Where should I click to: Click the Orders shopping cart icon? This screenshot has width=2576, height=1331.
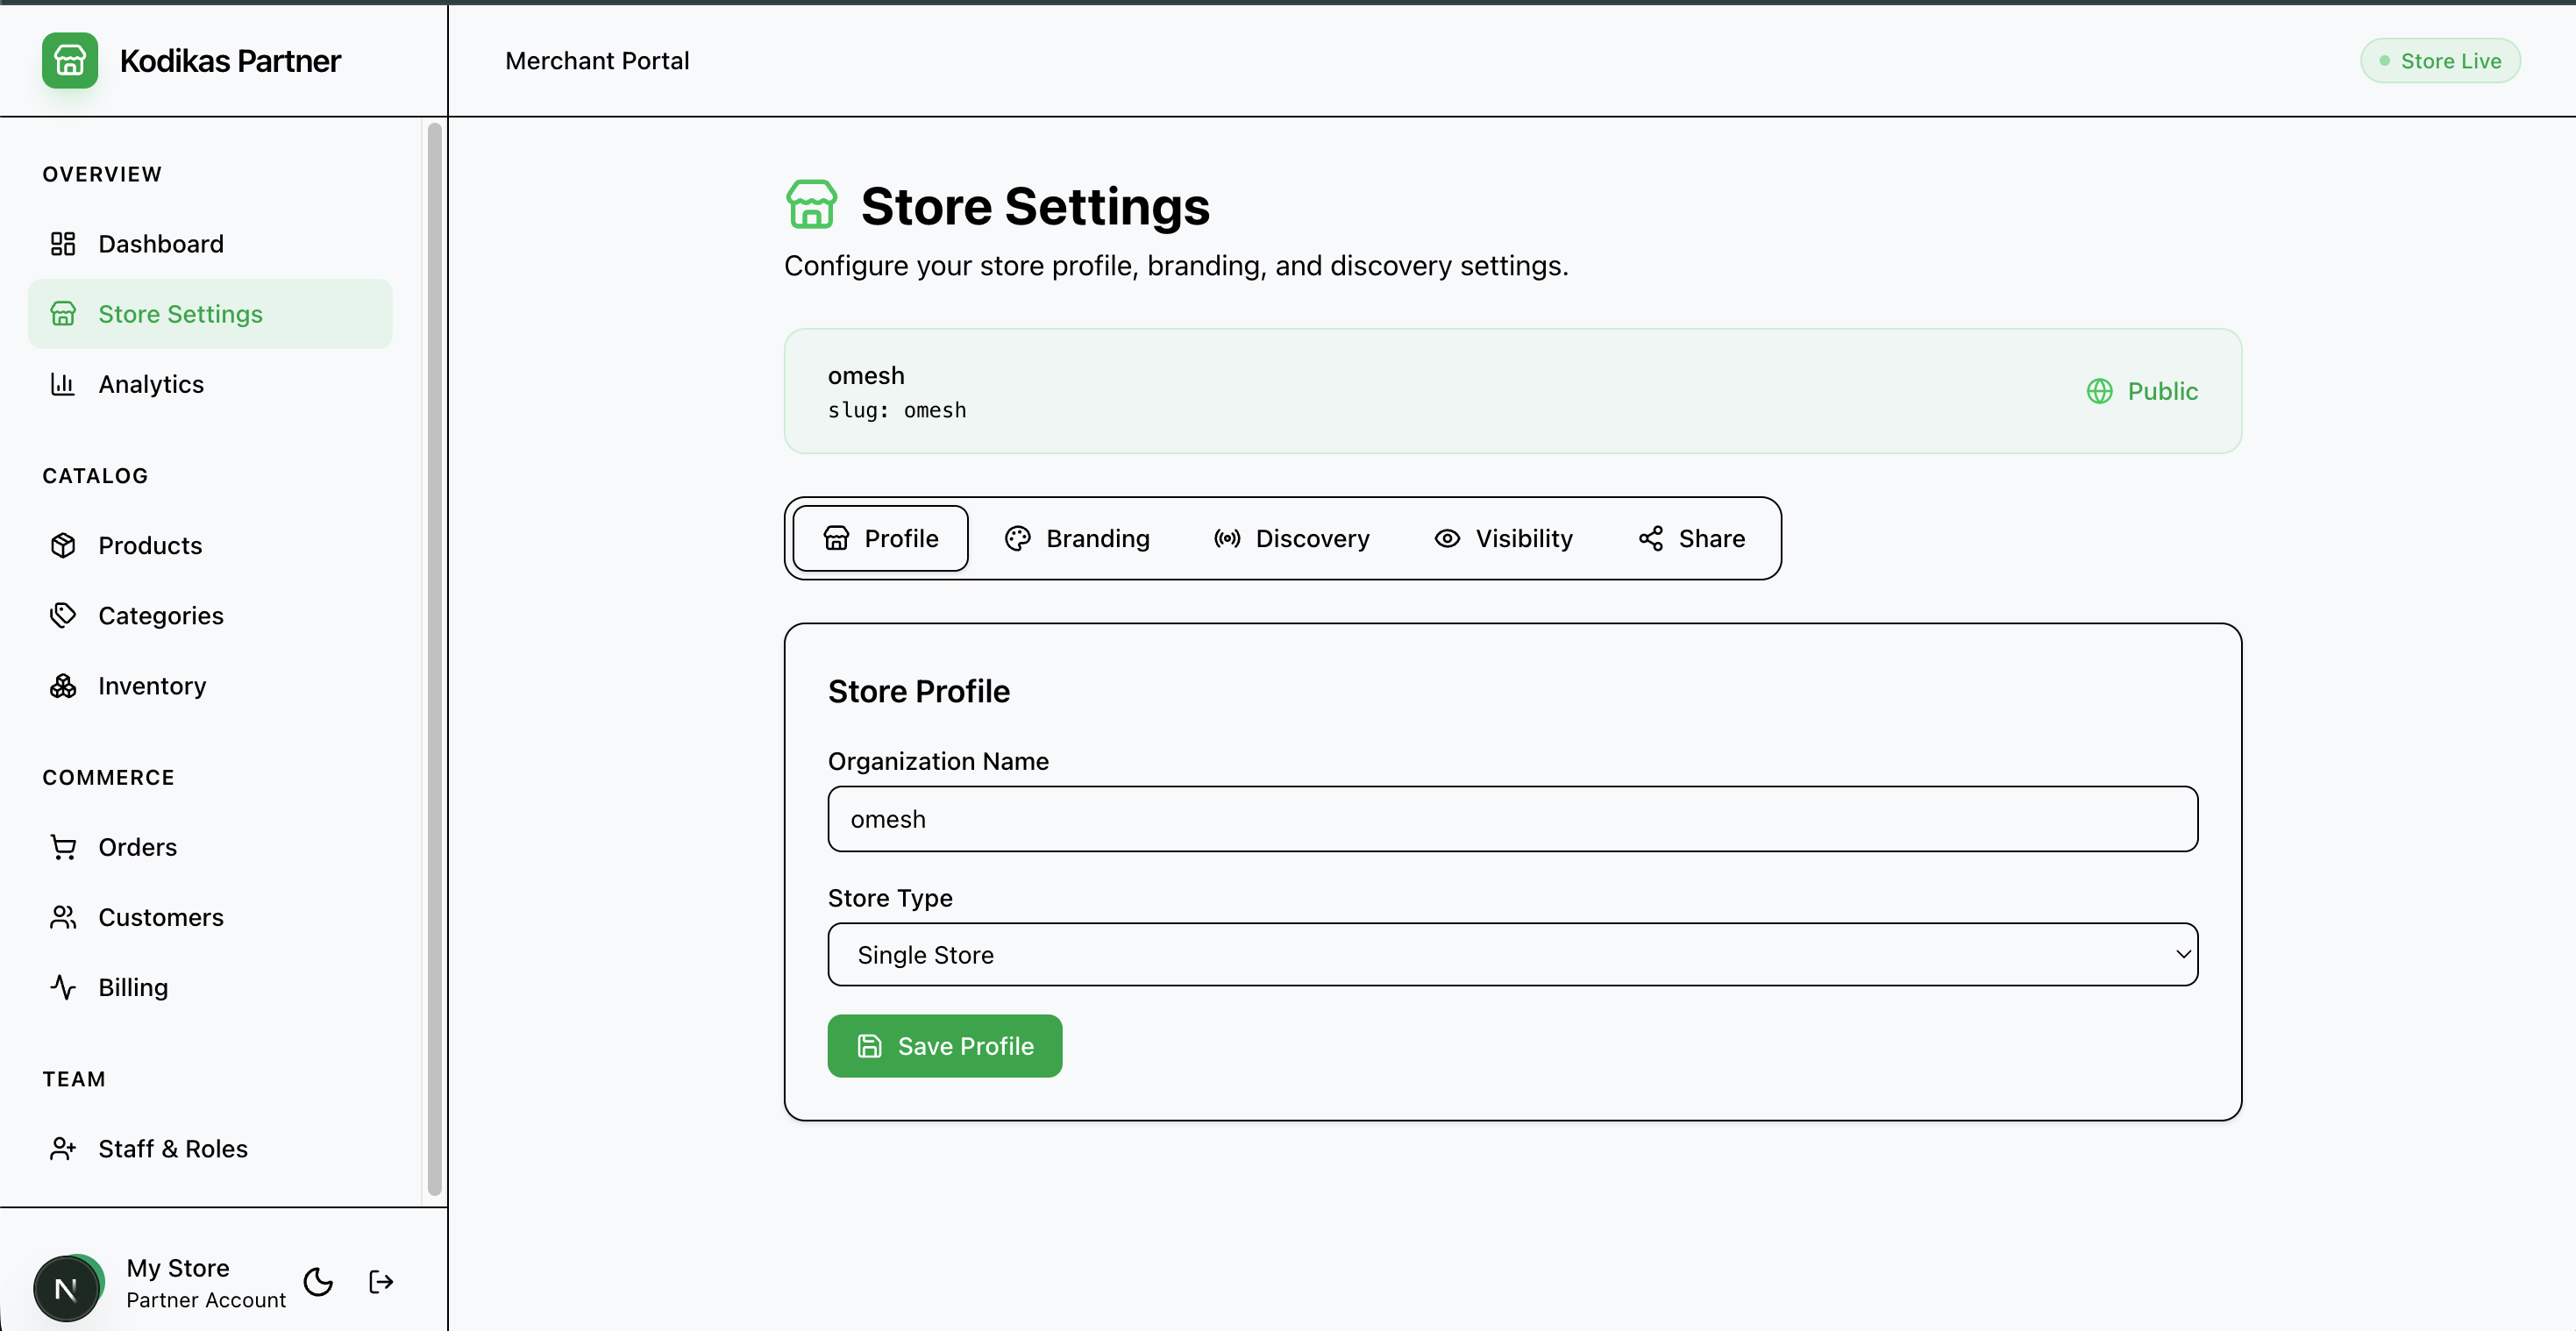[x=63, y=847]
